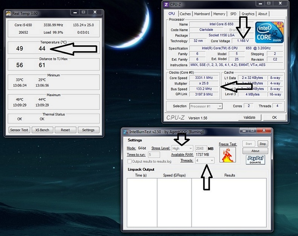Click the Results column header
Viewport: 298px width, 236px height.
point(230,175)
